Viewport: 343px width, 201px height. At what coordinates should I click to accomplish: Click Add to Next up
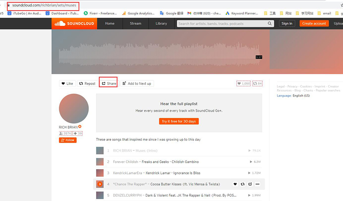coord(137,83)
